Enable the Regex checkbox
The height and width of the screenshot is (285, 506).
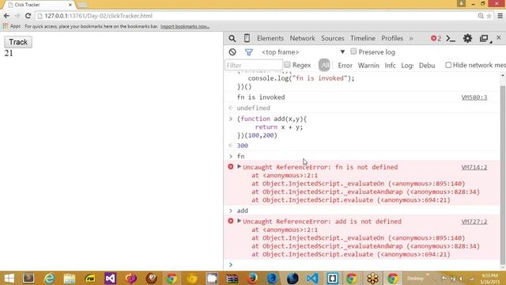(287, 65)
